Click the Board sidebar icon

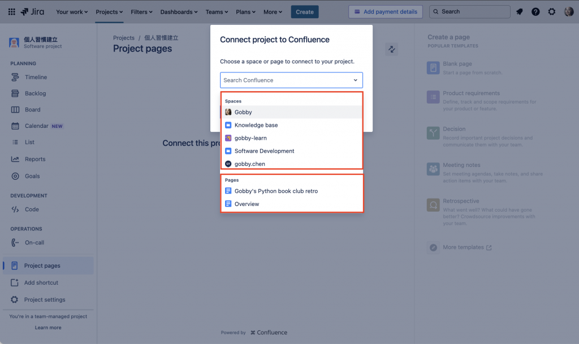pyautogui.click(x=15, y=110)
